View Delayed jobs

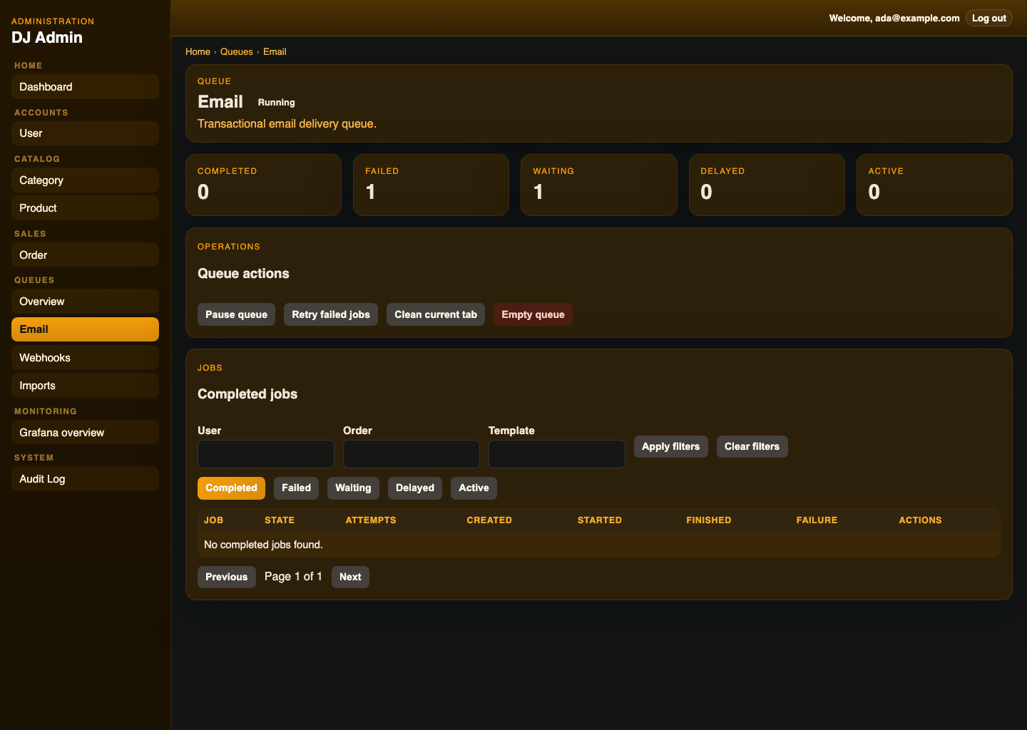point(414,488)
